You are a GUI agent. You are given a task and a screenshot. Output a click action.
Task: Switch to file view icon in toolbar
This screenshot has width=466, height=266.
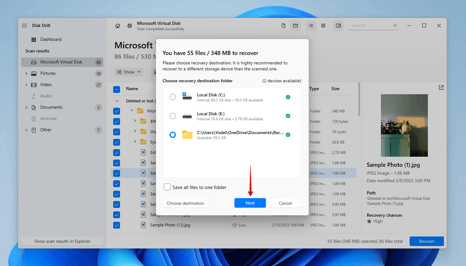click(x=284, y=26)
